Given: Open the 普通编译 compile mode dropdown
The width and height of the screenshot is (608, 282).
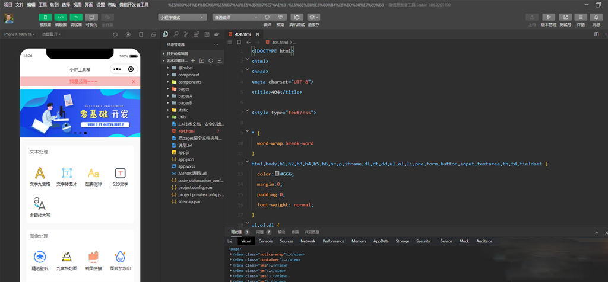Looking at the screenshot, I should coord(236,17).
